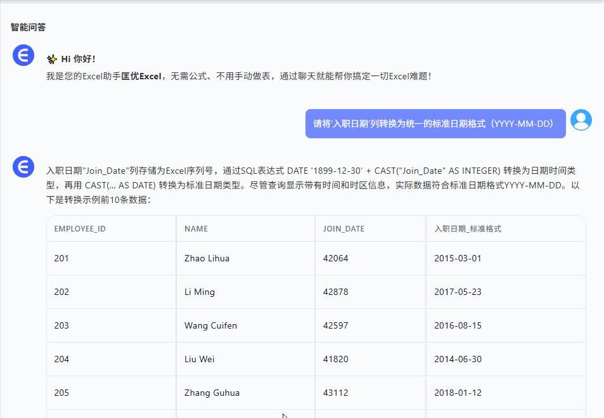This screenshot has height=418, width=604.
Task: Click the assistant avatar beside the Join_Date conversion reply
Action: (23, 167)
